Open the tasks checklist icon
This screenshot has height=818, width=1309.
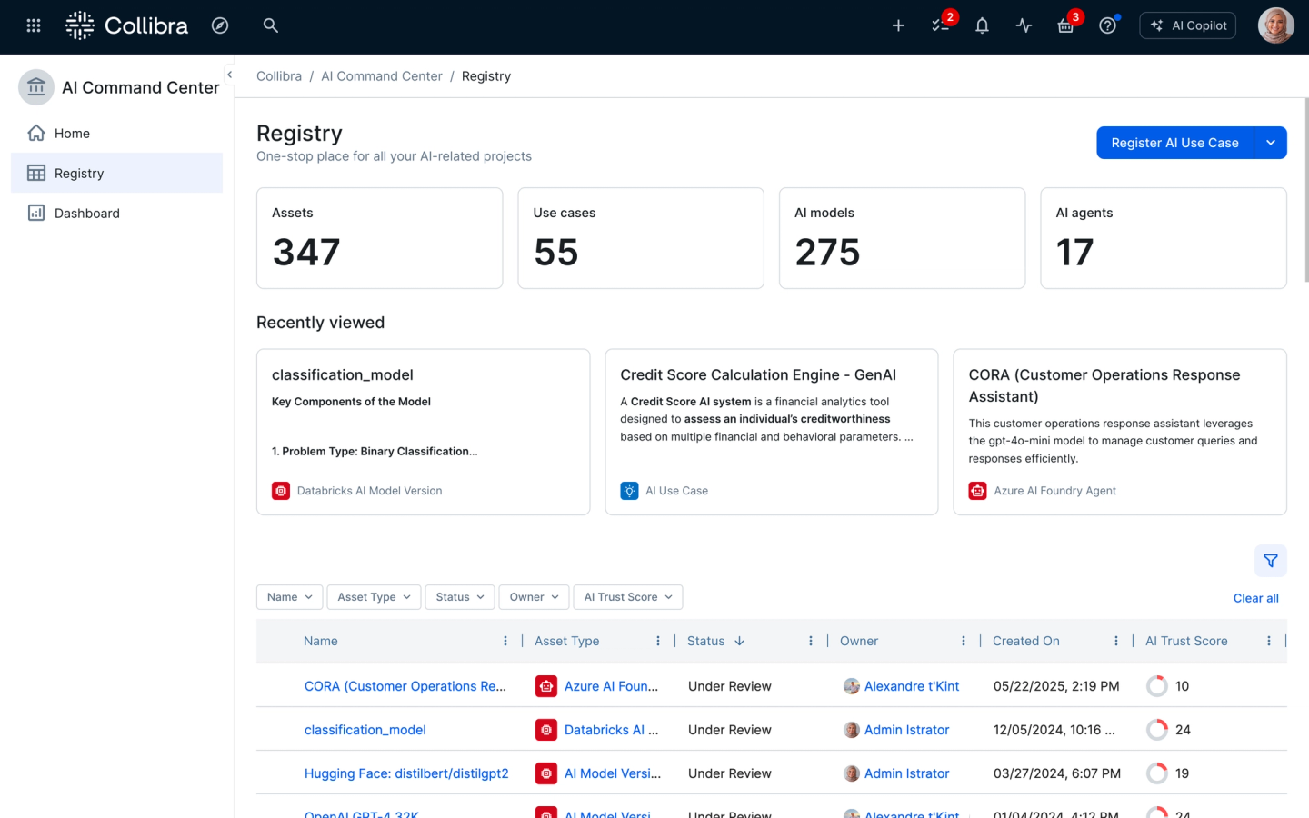point(940,25)
